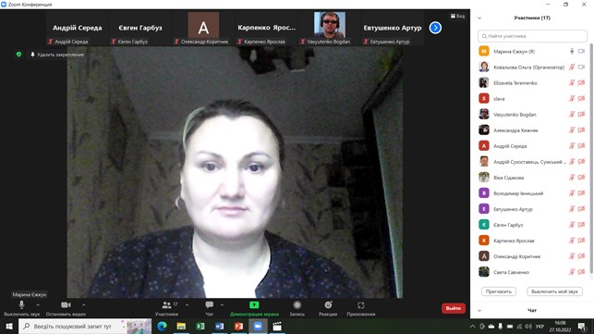
Task: Expand participants options arrow in toolbar
Action: point(188,304)
